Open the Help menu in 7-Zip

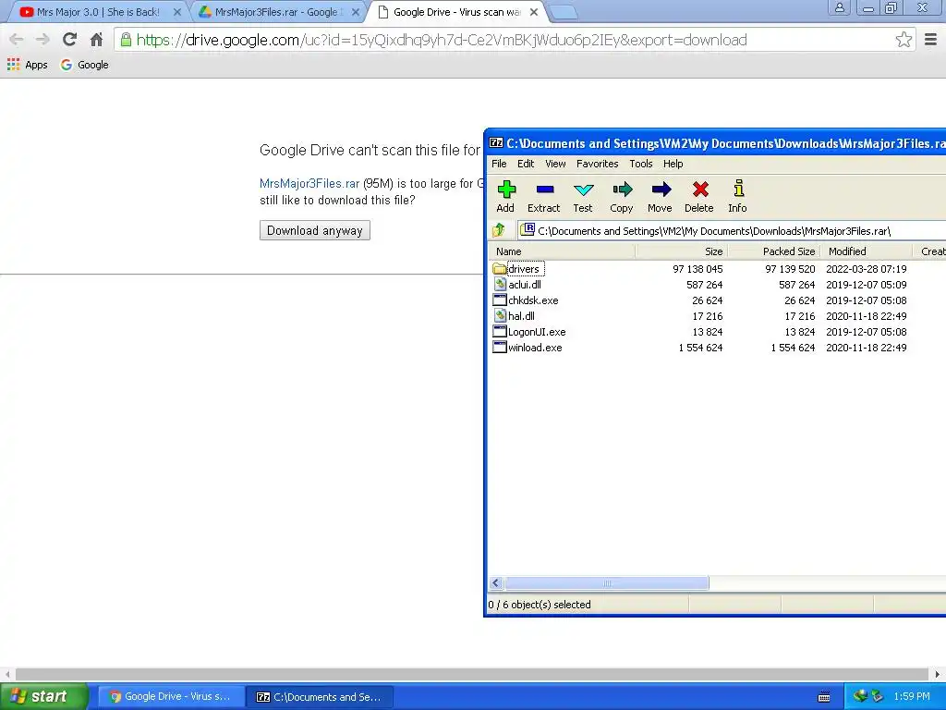[x=673, y=164]
